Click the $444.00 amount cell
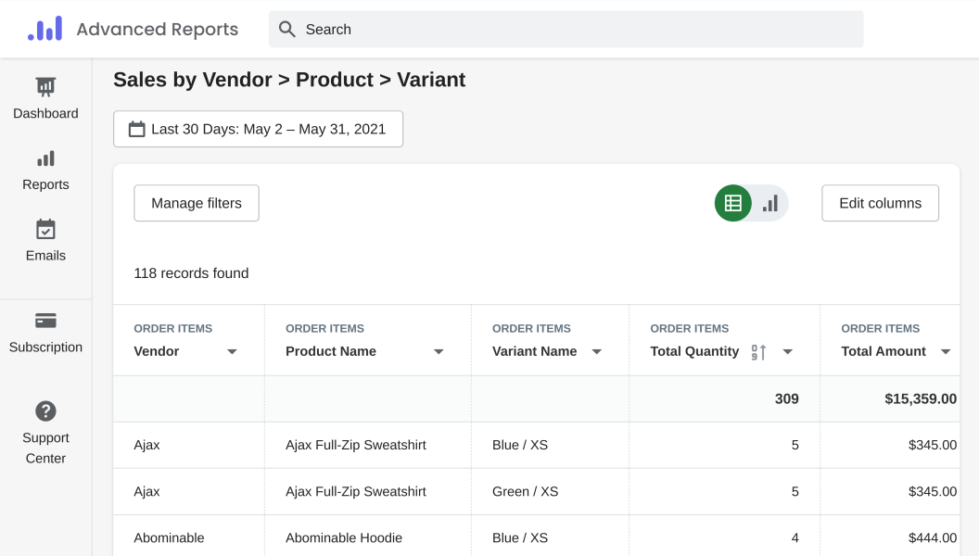The image size is (979, 556). pos(933,537)
